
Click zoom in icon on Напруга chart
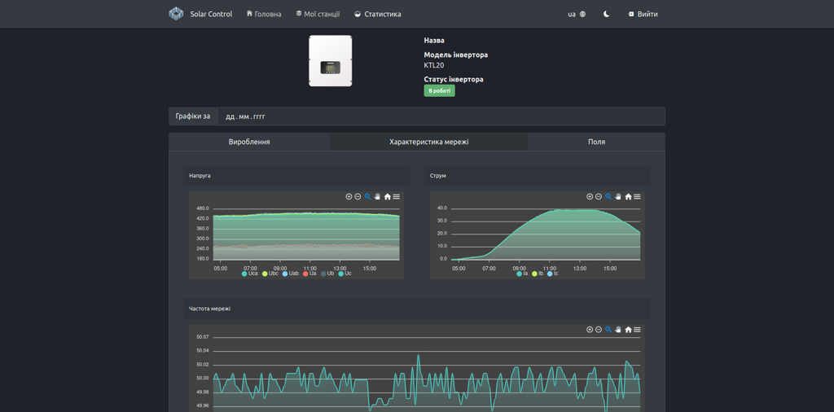(349, 196)
